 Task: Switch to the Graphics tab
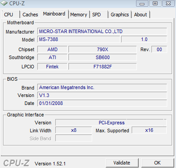click(120, 15)
